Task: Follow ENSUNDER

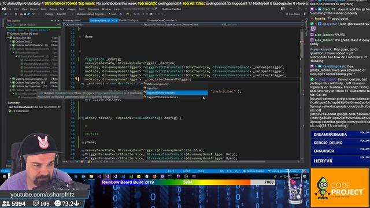Action: pos(365,149)
